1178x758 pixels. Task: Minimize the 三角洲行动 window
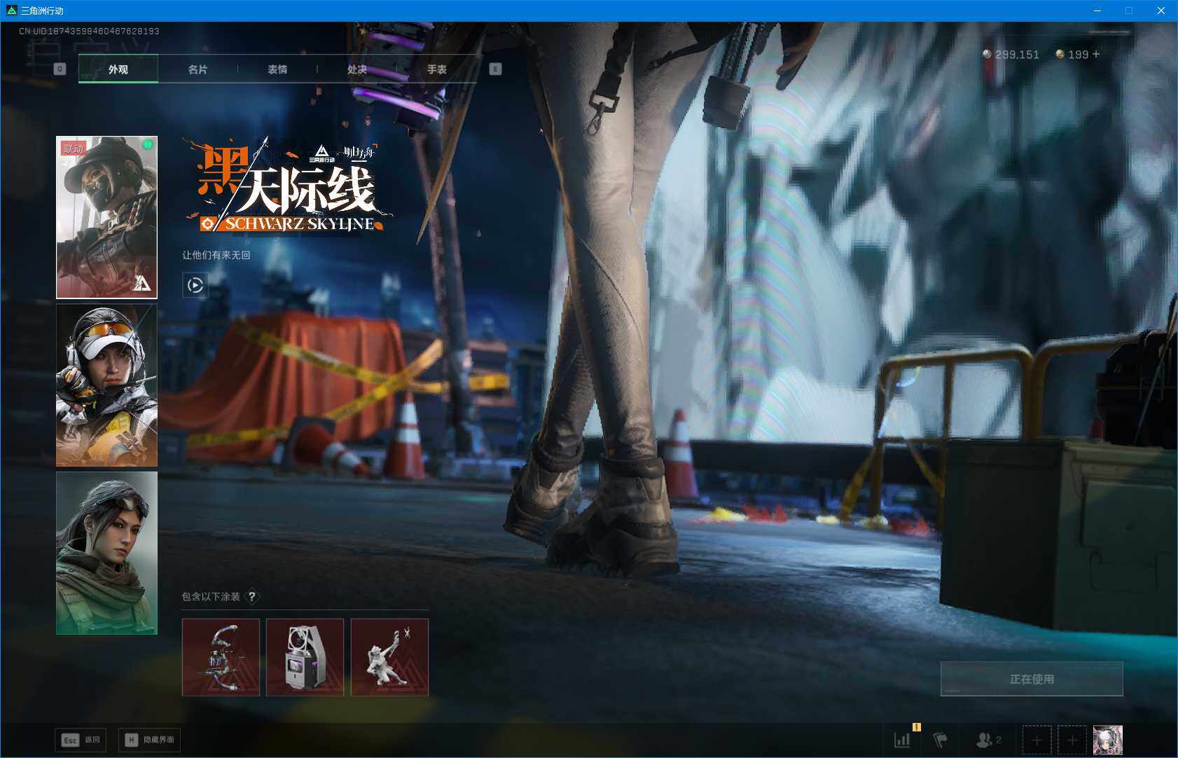pos(1097,11)
